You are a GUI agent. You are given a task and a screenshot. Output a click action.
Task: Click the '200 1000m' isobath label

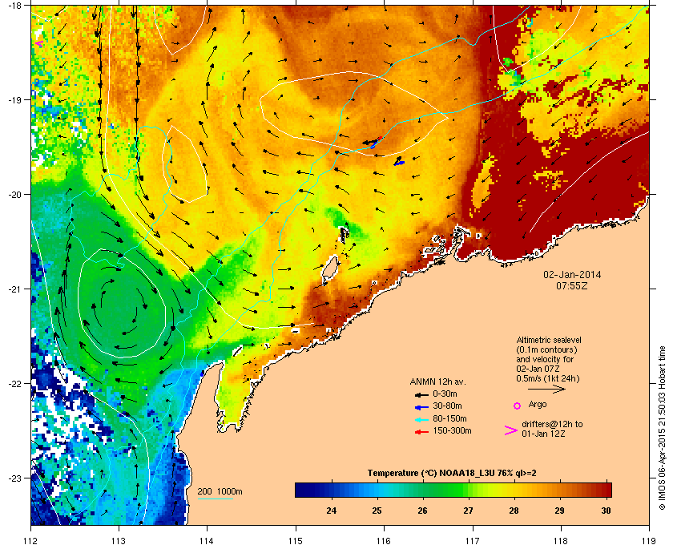click(220, 492)
